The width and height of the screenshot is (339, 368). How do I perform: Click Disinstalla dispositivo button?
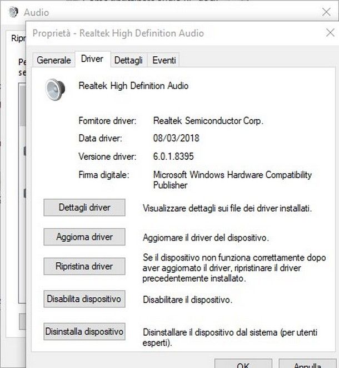(84, 332)
